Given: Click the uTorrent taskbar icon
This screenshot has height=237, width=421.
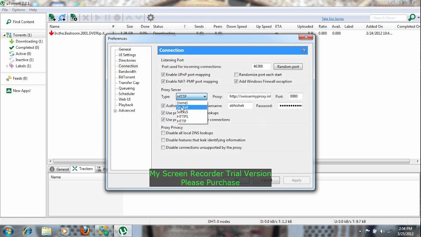Looking at the screenshot, I should pos(123,230).
